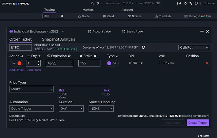Switch to the Account tab
The width and height of the screenshot is (217, 138).
tap(127, 10)
